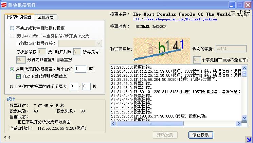Click the 正在下载并分析投票来源页面 status text
Viewport: 253px width, 143px height.
[47, 122]
